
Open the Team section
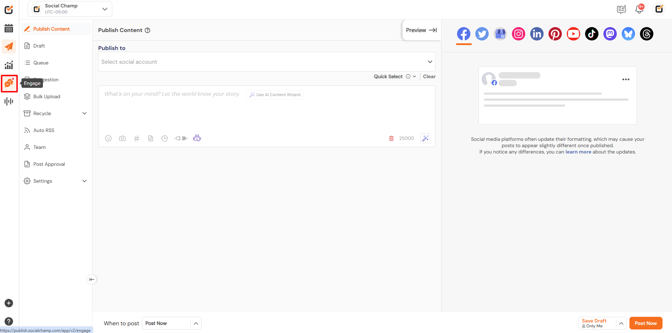pyautogui.click(x=56, y=147)
